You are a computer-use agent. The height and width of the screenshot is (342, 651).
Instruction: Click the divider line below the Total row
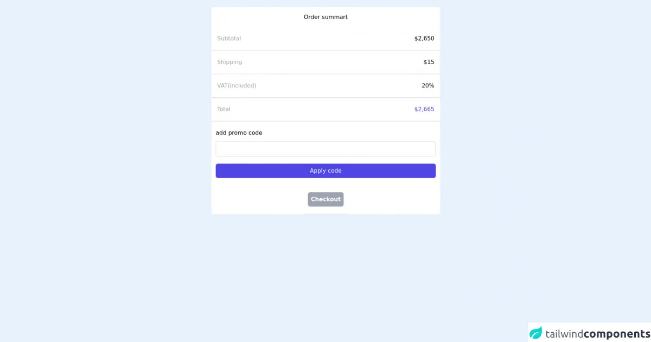tap(325, 121)
